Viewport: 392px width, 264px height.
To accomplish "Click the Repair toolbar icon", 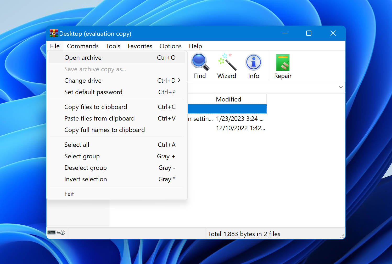I will pos(283,66).
